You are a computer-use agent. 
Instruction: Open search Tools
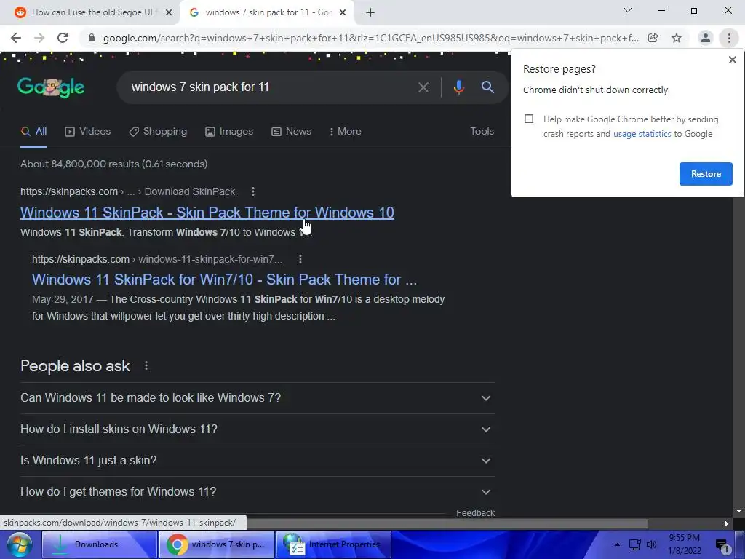tap(482, 132)
